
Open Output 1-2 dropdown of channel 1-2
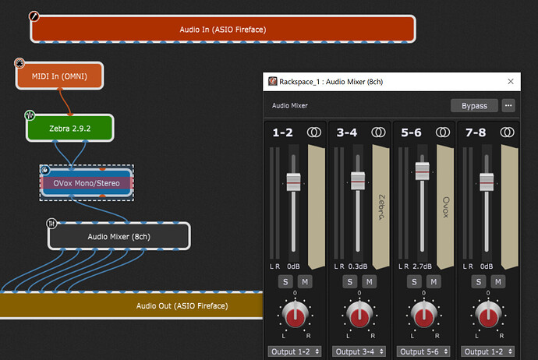295,351
